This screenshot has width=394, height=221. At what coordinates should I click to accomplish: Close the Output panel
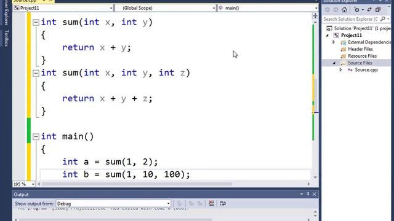click(x=314, y=194)
